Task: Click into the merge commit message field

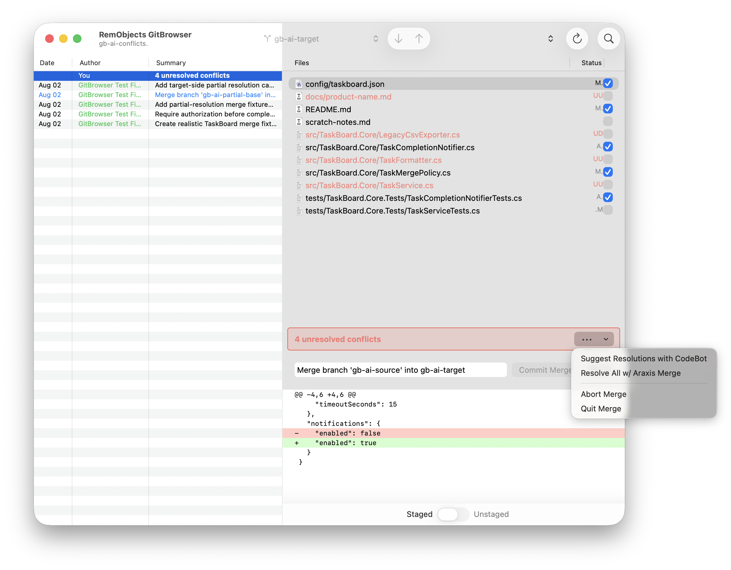Action: point(400,370)
